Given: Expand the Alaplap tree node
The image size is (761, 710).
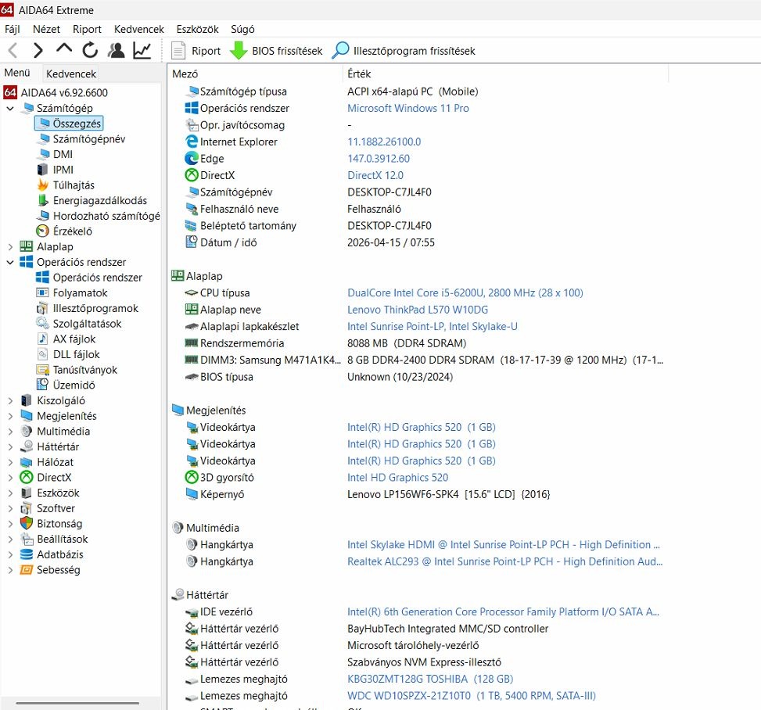Looking at the screenshot, I should pos(10,247).
